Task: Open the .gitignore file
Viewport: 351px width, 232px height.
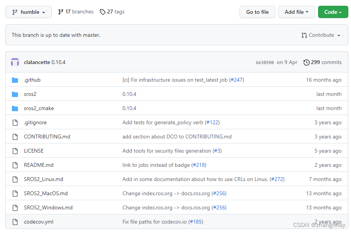Action: tap(35, 123)
